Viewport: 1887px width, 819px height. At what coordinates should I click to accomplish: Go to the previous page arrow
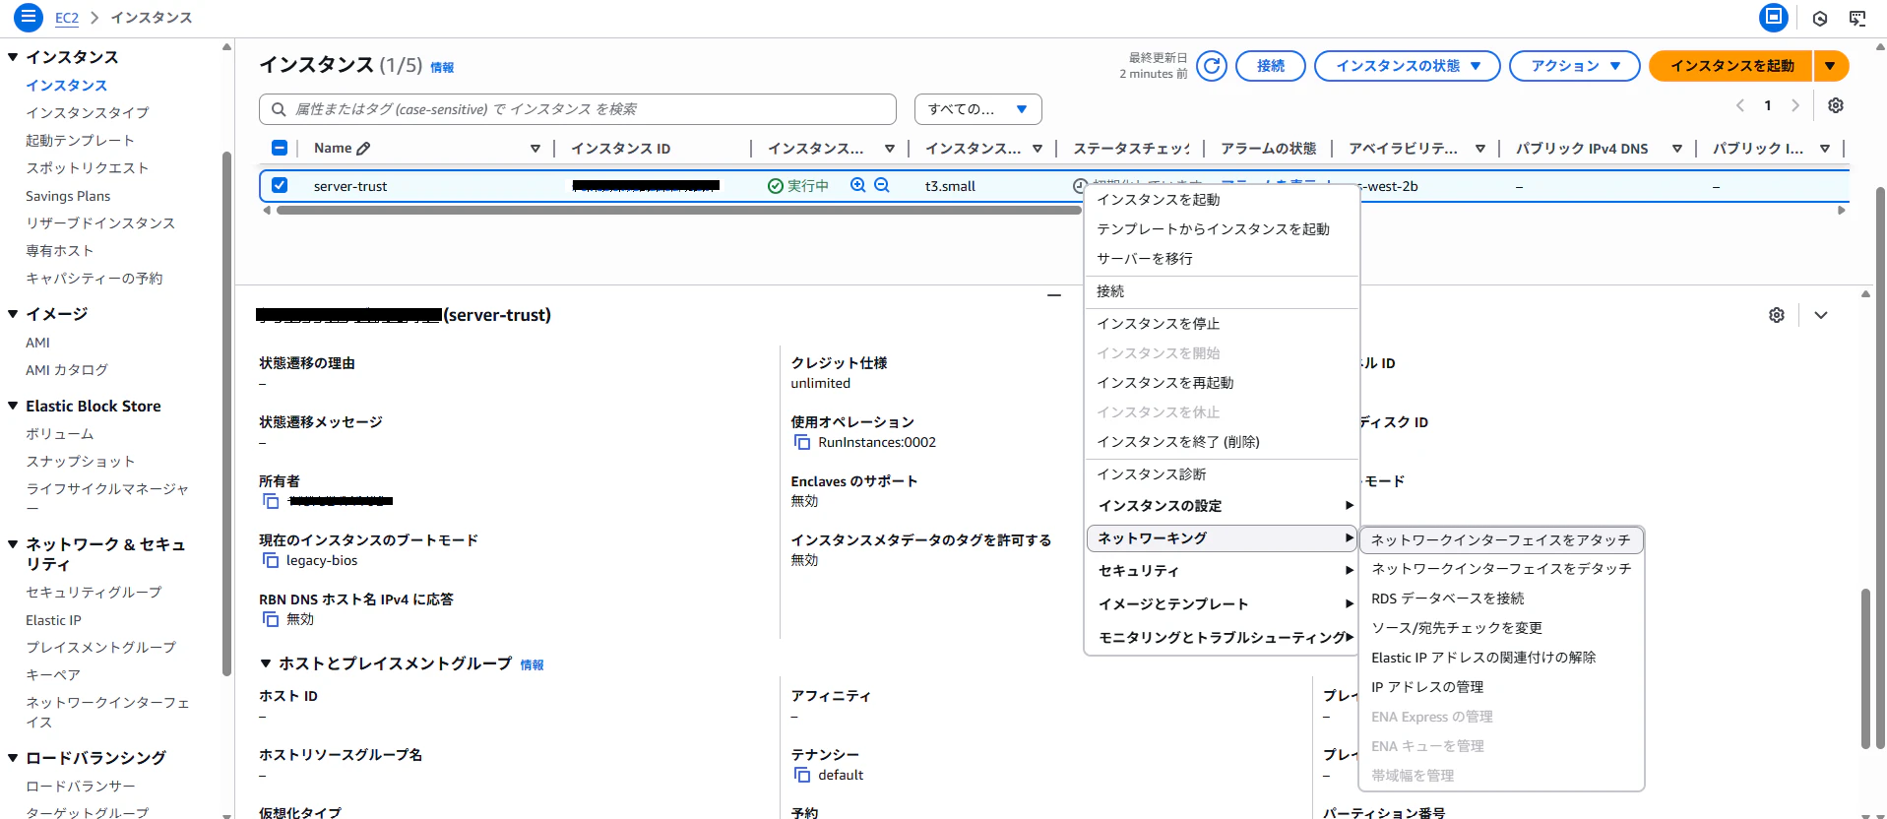click(1740, 105)
